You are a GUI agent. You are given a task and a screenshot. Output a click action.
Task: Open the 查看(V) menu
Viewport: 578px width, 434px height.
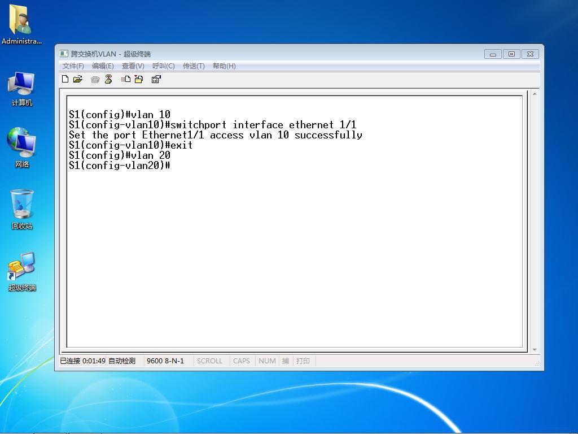pos(133,66)
